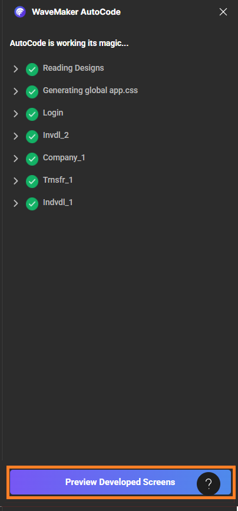Click green checkmark next to Trnsfr_1

coord(32,182)
